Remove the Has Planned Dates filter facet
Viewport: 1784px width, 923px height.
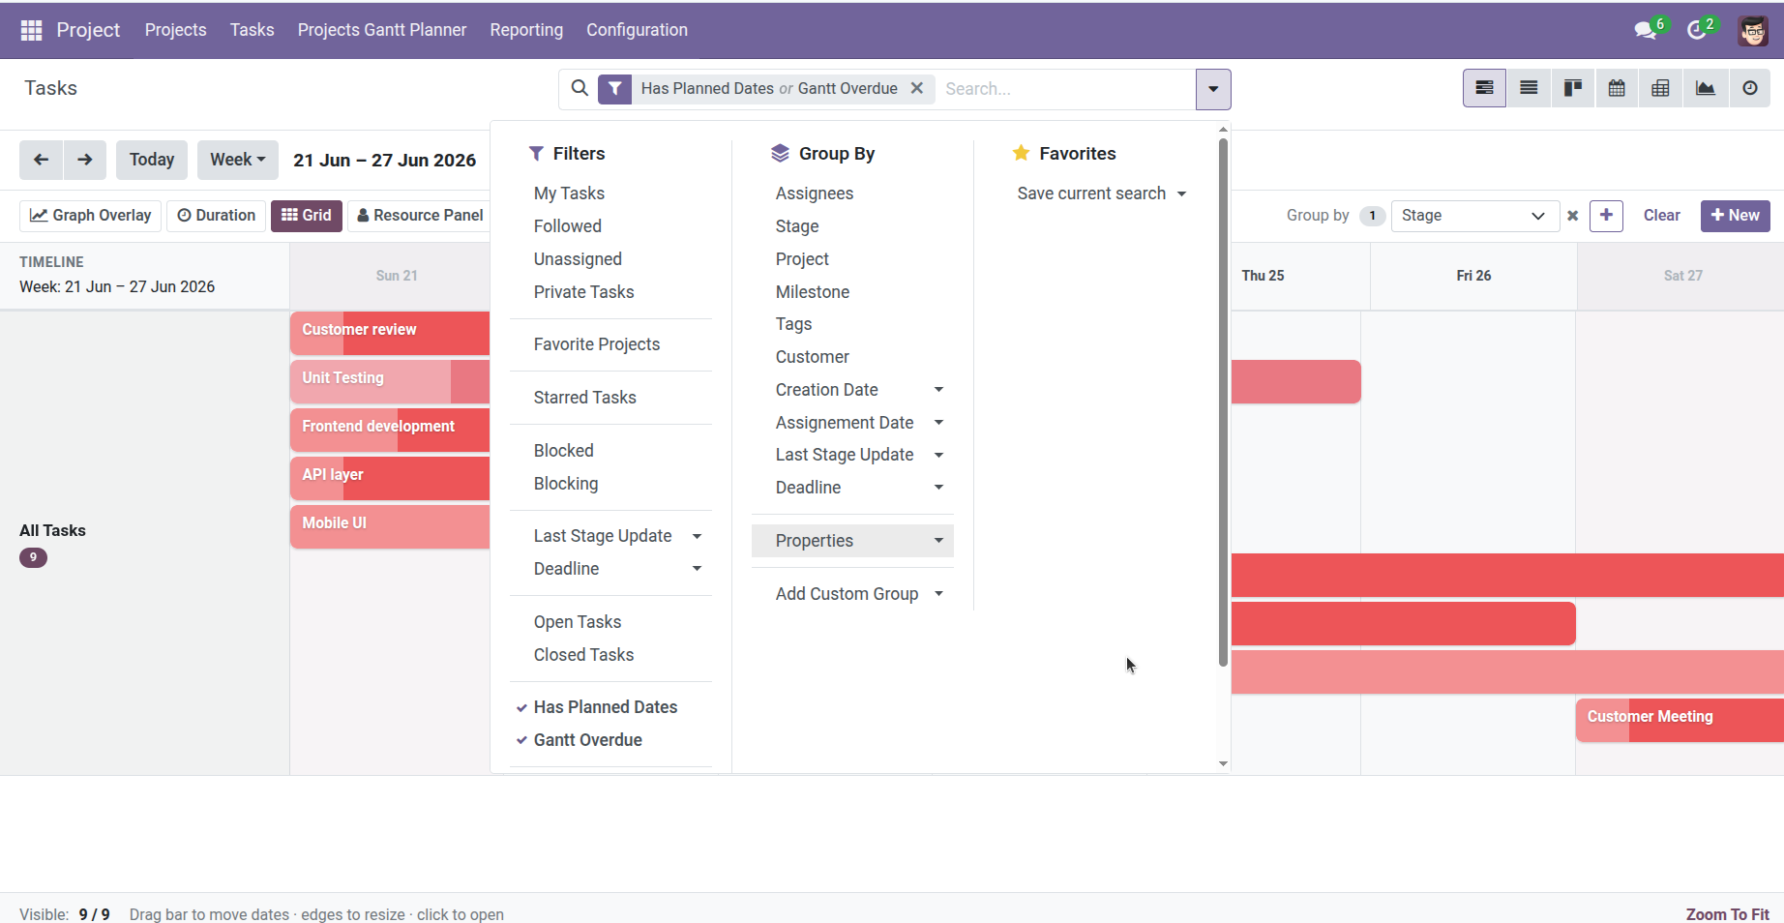916,88
